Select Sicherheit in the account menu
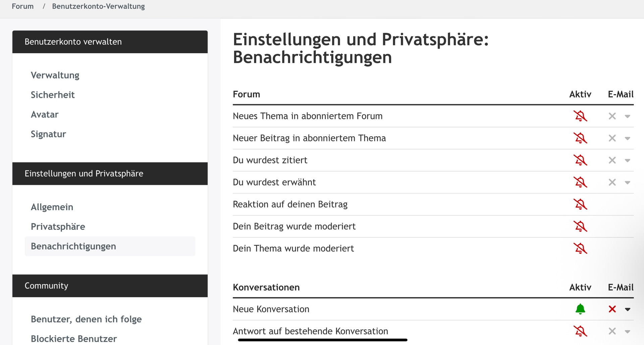The width and height of the screenshot is (644, 345). (x=53, y=95)
